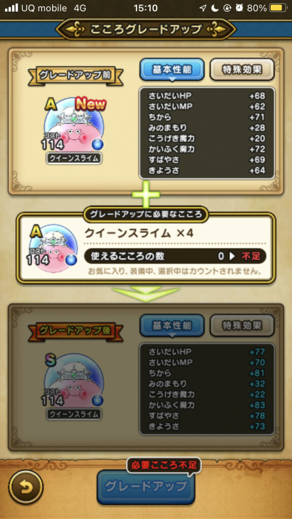Tap the green plus symbol between panels
292x519 pixels.
pos(146,194)
